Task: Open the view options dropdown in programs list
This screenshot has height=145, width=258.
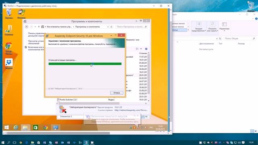Action: [141, 49]
